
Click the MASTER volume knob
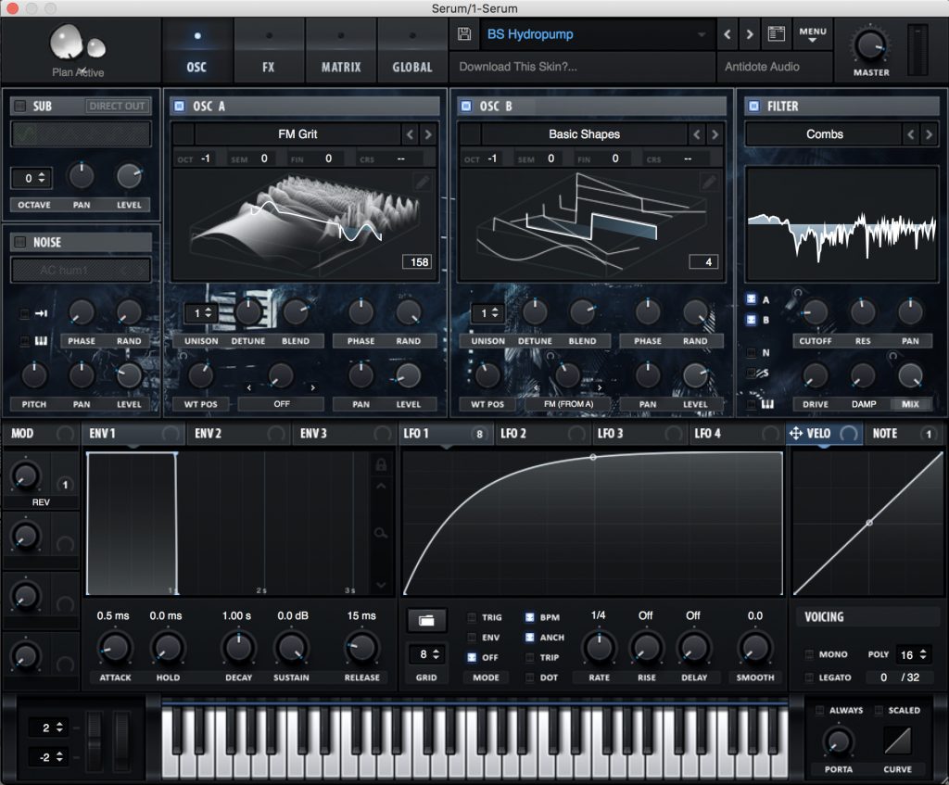tap(870, 44)
